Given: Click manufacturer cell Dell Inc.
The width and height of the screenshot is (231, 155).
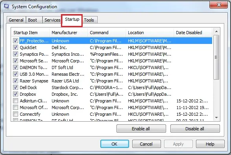Looking at the screenshot, I should pos(59,47).
